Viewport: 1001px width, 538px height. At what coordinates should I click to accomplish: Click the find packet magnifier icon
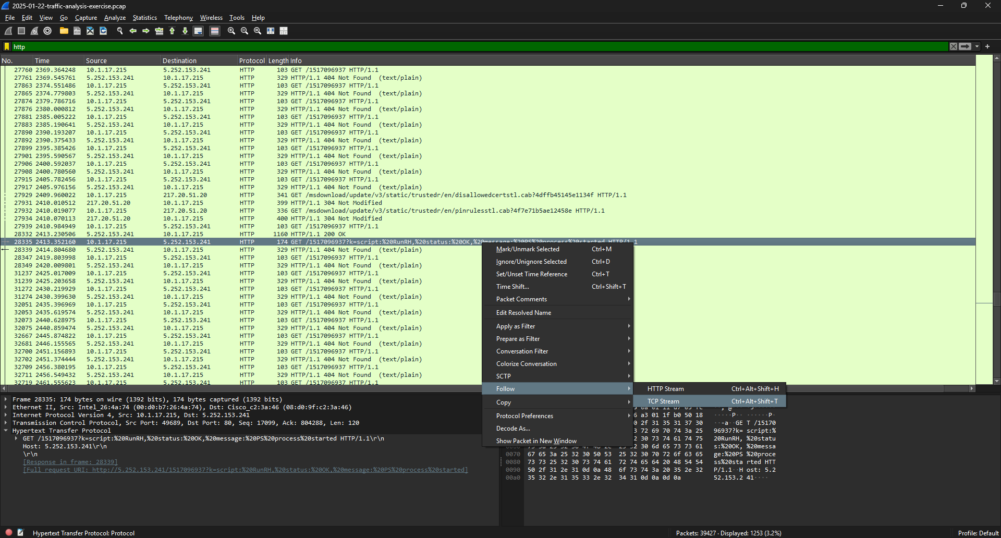click(x=120, y=31)
